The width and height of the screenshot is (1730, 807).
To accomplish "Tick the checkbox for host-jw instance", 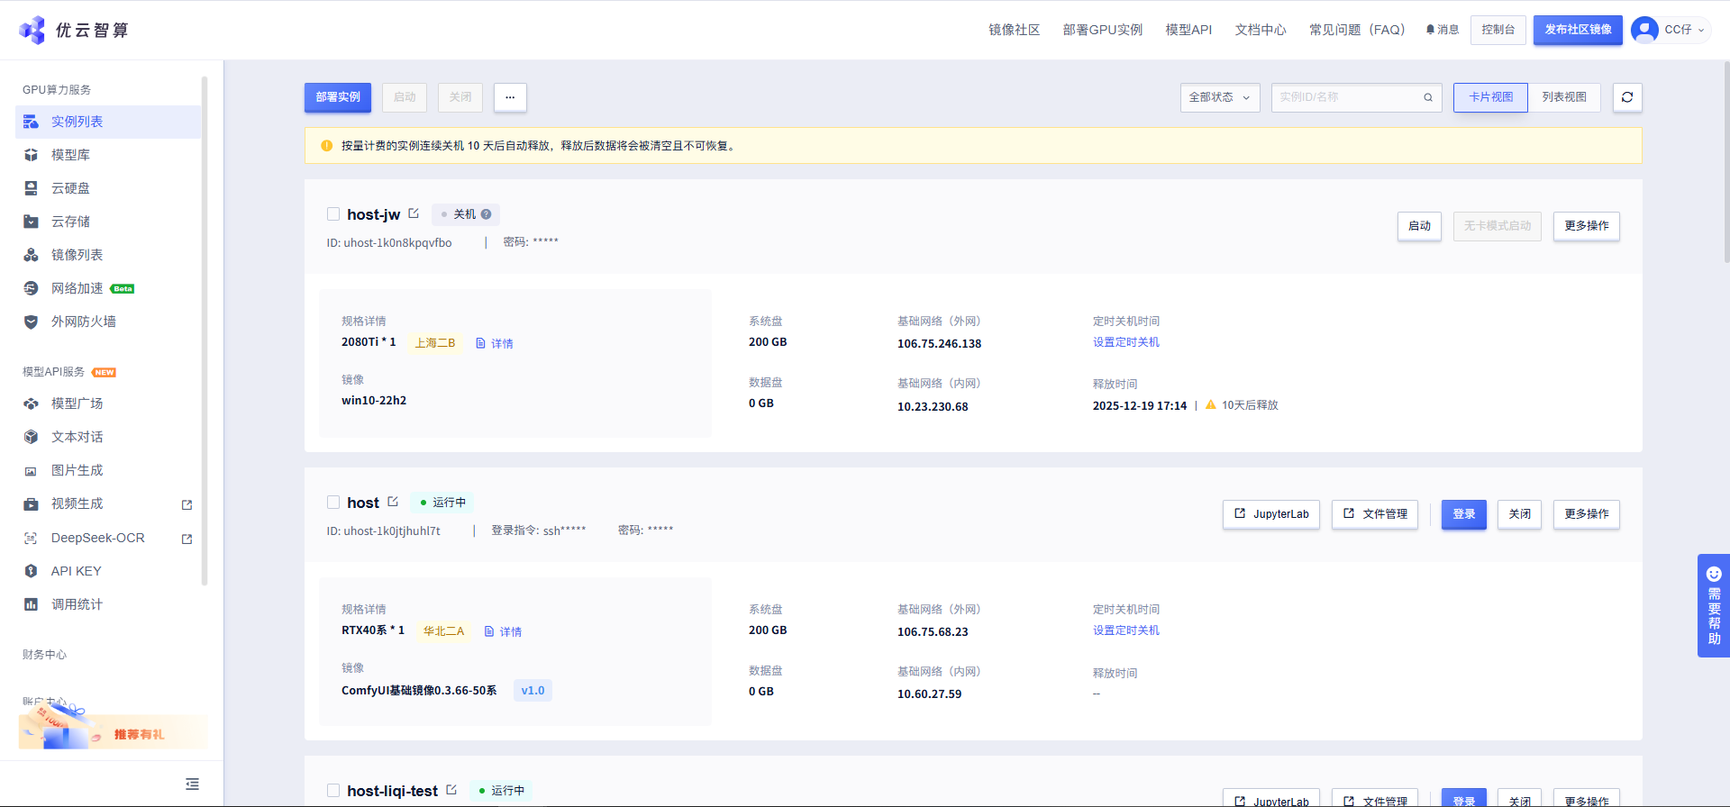I will pos(333,214).
